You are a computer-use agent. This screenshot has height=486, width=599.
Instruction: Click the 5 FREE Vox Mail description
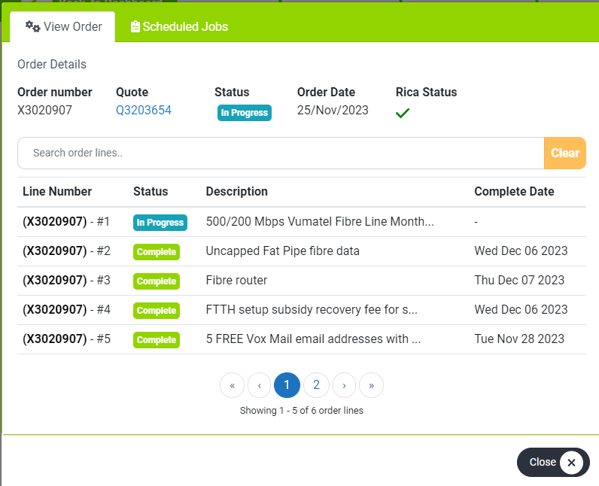tap(313, 339)
